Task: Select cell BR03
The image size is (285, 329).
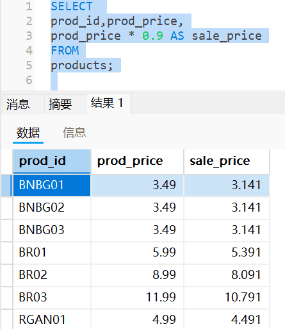Action: pos(52,298)
